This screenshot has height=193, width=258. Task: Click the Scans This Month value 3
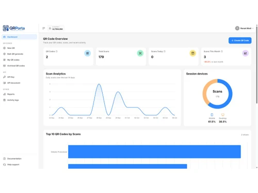point(205,57)
